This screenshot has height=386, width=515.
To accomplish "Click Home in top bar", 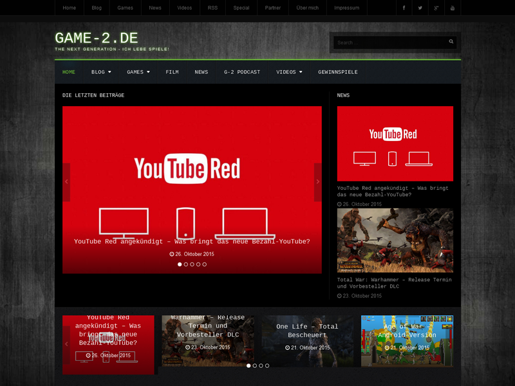I will point(70,8).
